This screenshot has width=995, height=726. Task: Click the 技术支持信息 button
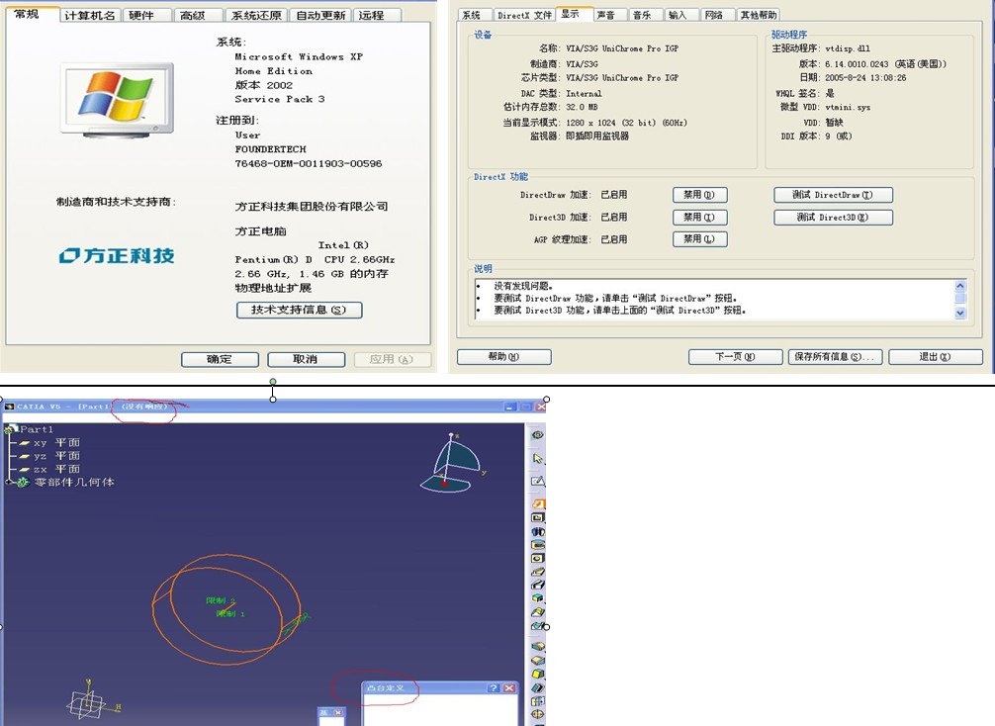click(x=299, y=310)
